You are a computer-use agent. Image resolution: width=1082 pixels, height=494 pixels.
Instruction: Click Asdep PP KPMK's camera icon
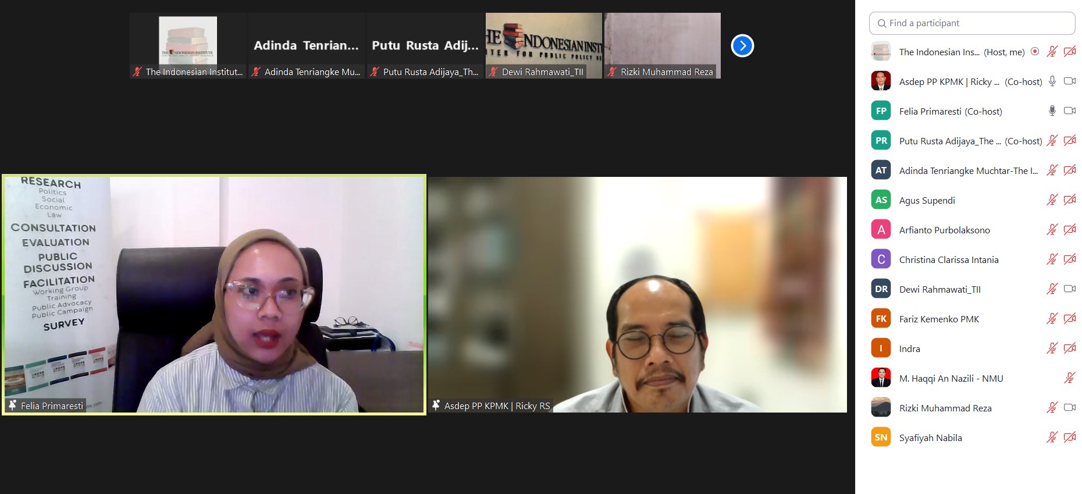click(x=1069, y=81)
